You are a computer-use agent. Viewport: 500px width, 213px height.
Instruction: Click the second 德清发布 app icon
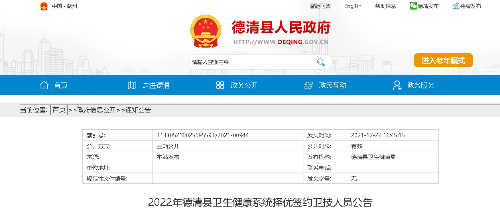tap(456, 6)
